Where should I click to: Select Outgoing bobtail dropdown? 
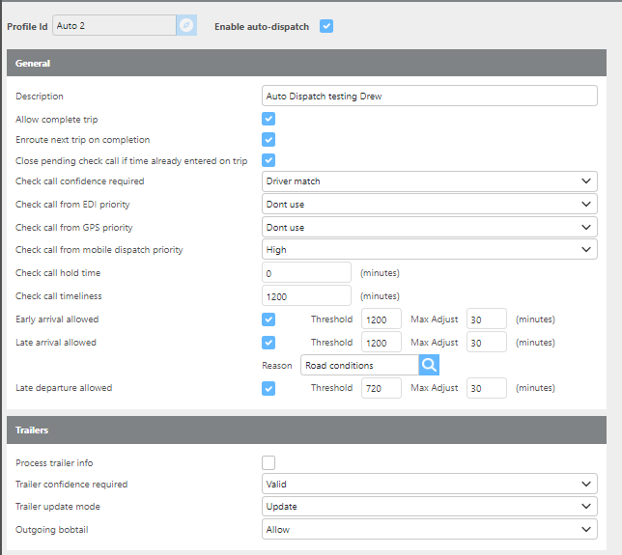click(x=430, y=529)
